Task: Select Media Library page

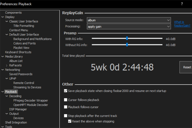Action: (14, 56)
